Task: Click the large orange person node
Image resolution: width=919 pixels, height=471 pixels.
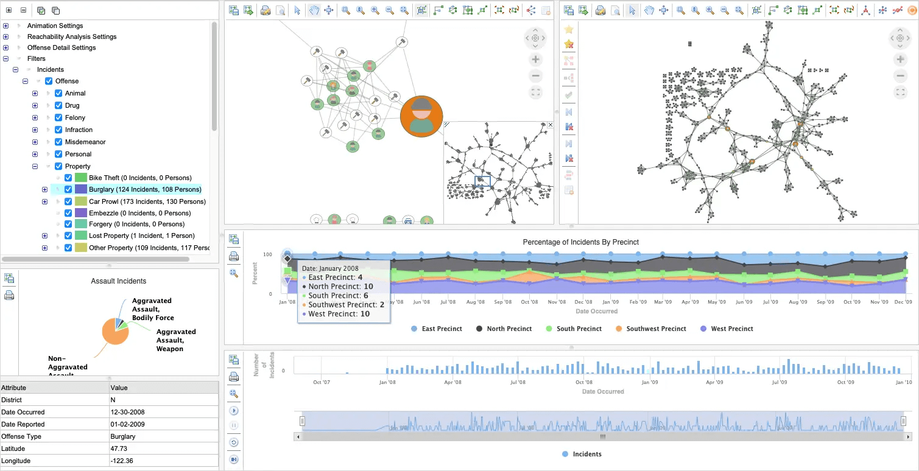Action: click(x=421, y=116)
